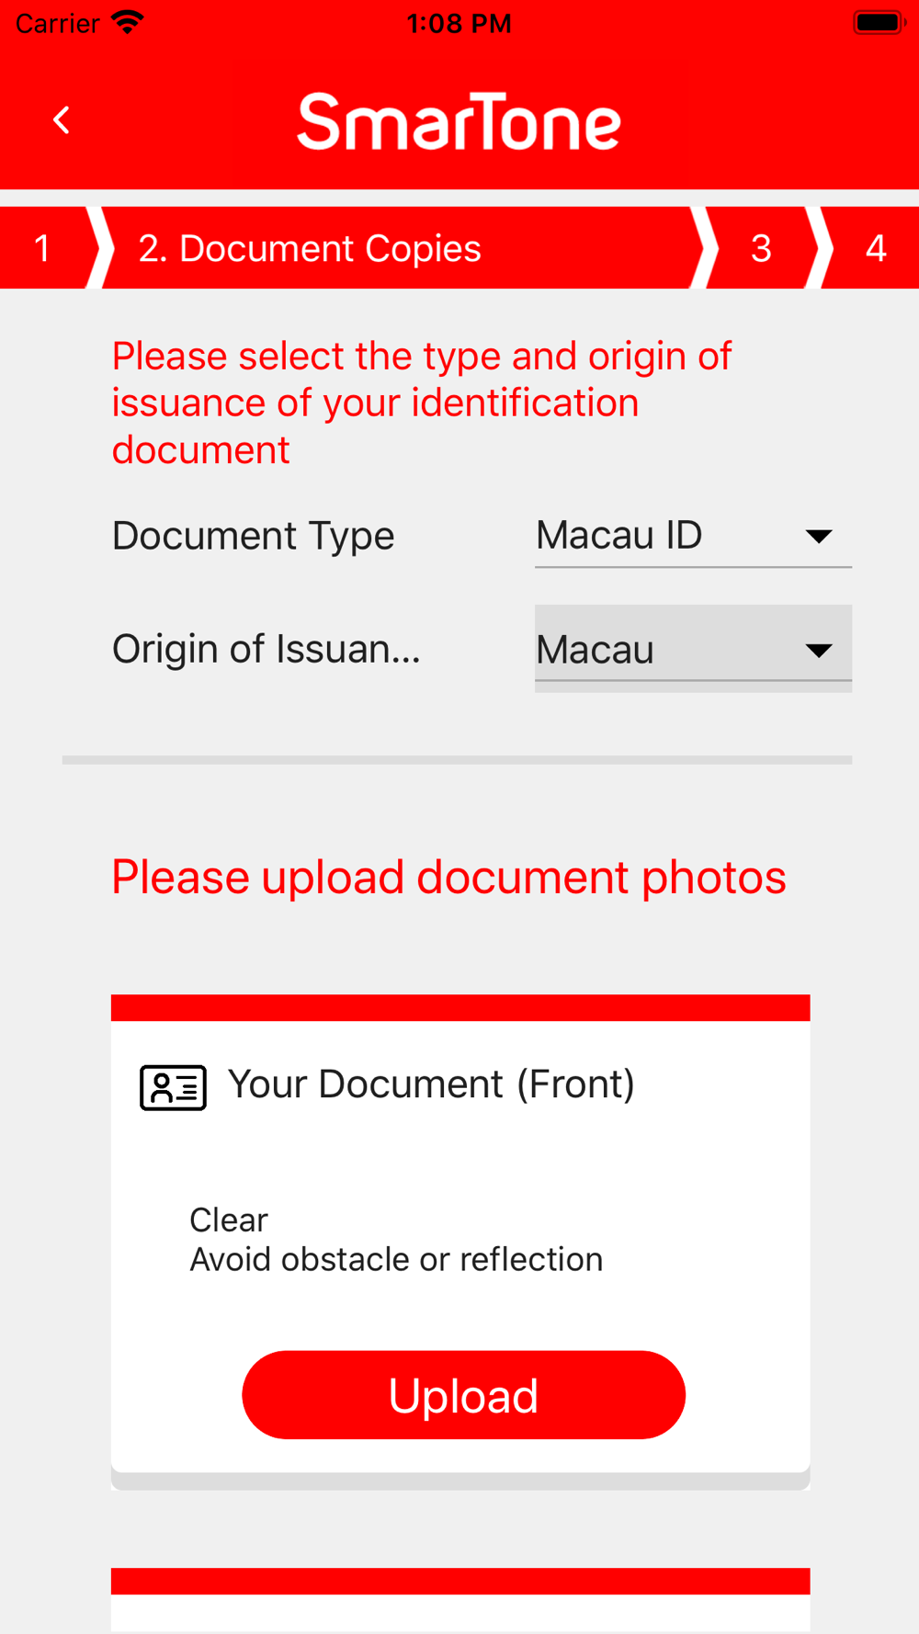Jump to step 3 tab

pos(761,248)
